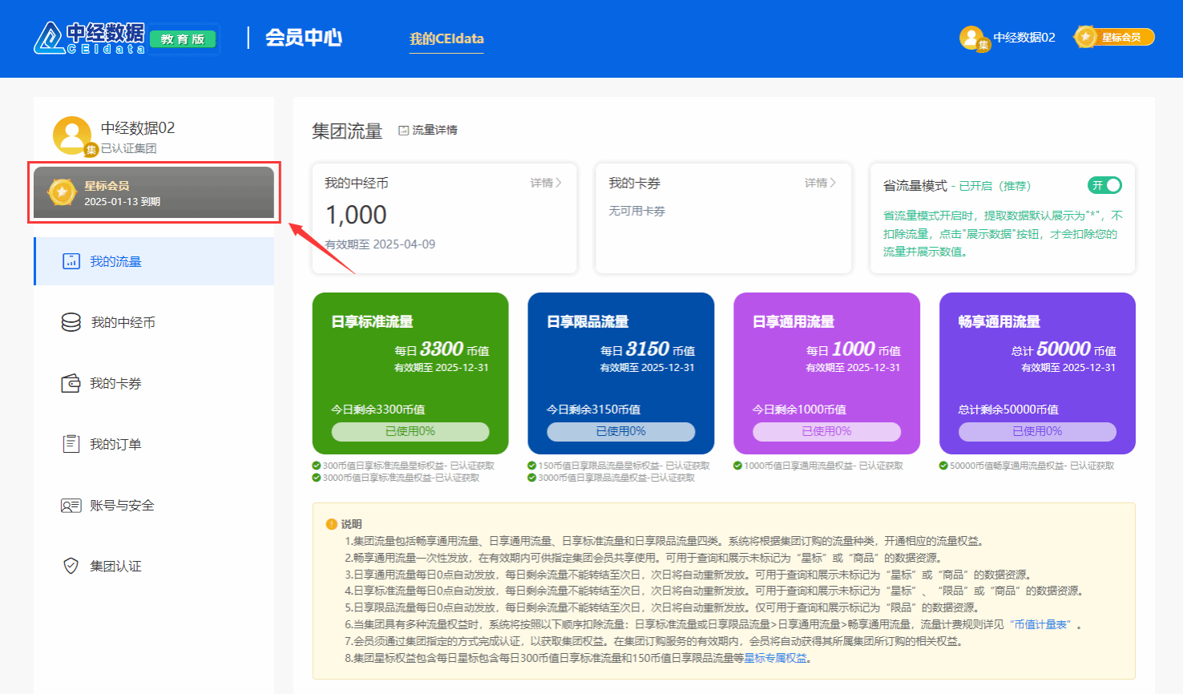1183x694 pixels.
Task: Open the 流量详情 link
Action: [x=434, y=130]
